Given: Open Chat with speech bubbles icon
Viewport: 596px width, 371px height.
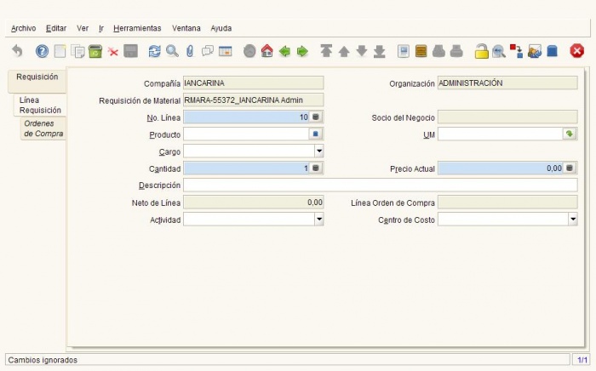Looking at the screenshot, I should click(x=208, y=51).
